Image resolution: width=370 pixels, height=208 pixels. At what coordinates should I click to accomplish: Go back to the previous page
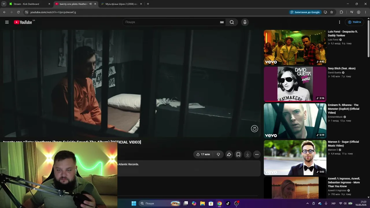point(4,12)
